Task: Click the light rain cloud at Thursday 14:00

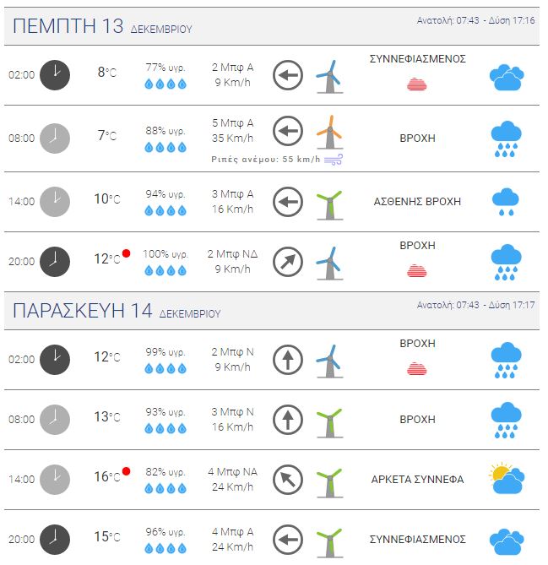Action: (505, 202)
